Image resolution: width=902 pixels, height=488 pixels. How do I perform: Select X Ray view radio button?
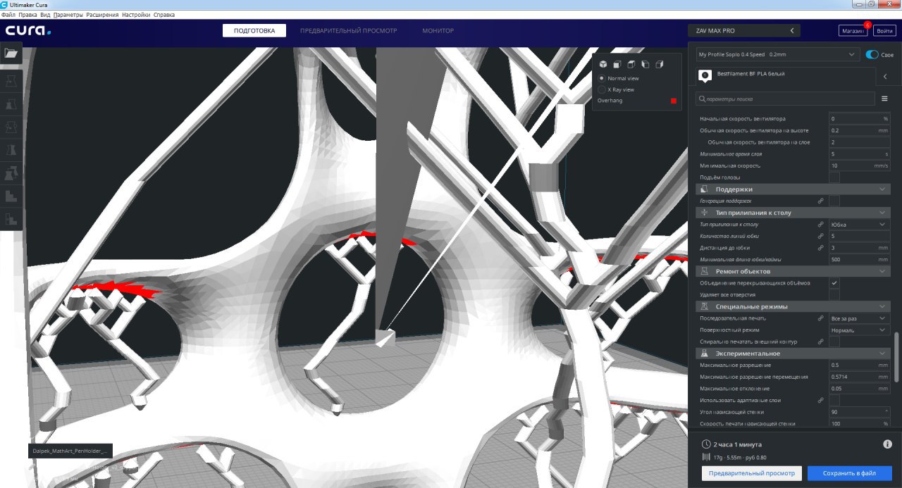(x=601, y=89)
